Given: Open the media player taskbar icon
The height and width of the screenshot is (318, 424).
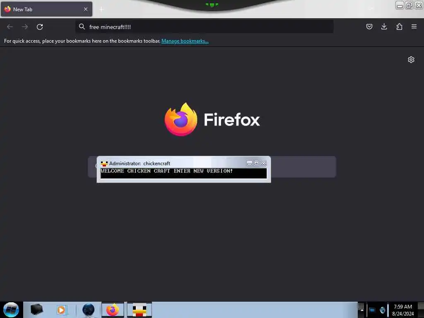Looking at the screenshot, I should pos(61,310).
